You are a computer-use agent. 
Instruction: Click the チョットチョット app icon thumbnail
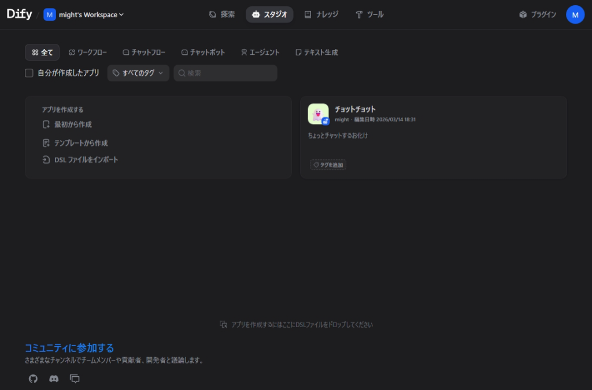[318, 114]
